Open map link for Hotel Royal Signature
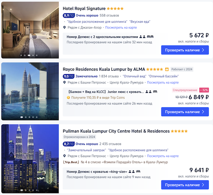 tap(121, 28)
